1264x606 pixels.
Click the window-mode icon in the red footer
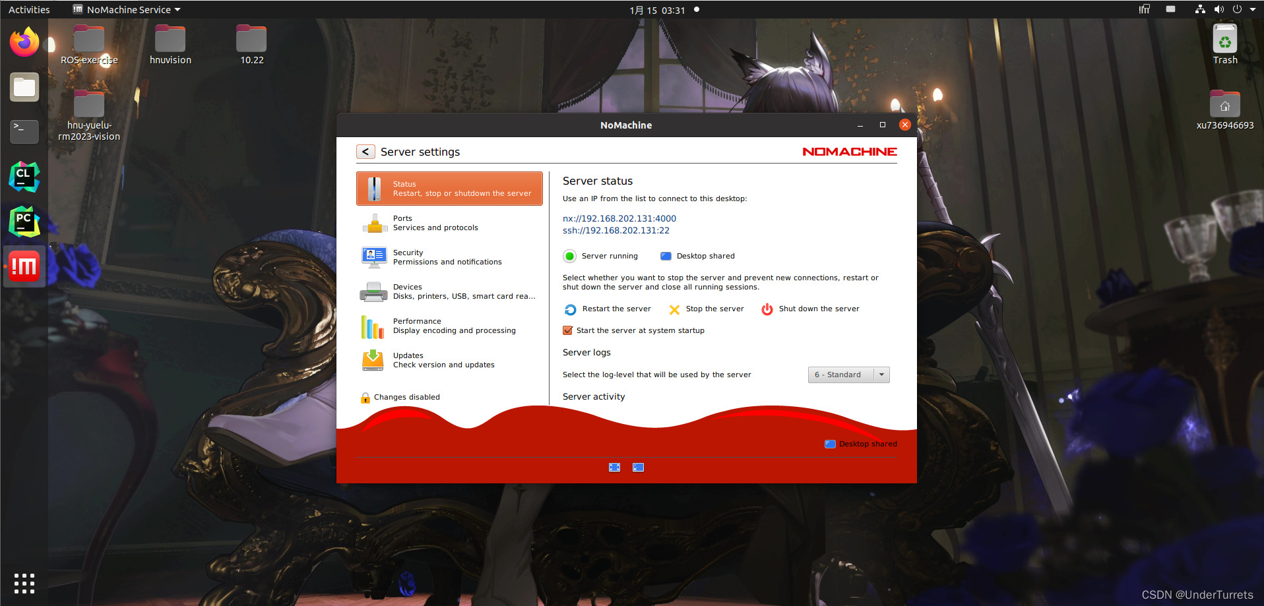click(638, 468)
